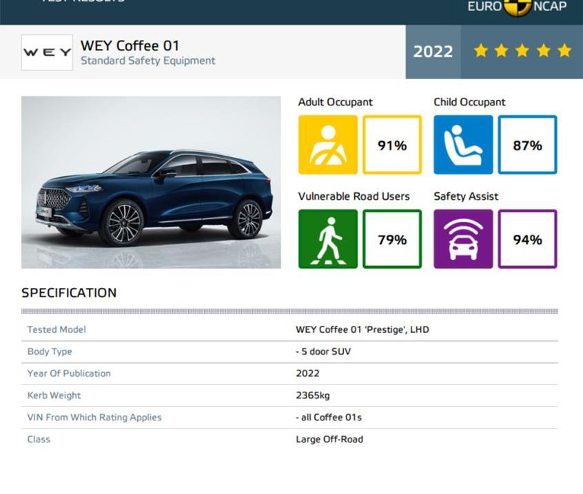This screenshot has width=583, height=494.
Task: Click the Standard Safety Equipment subtitle
Action: coord(148,61)
